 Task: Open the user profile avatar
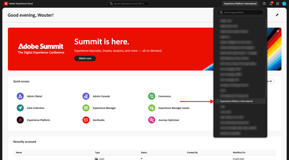(x=284, y=3)
